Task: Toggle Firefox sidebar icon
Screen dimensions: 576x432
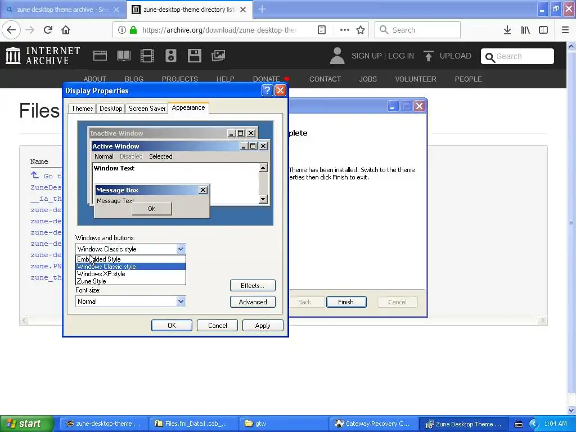Action: [x=543, y=30]
